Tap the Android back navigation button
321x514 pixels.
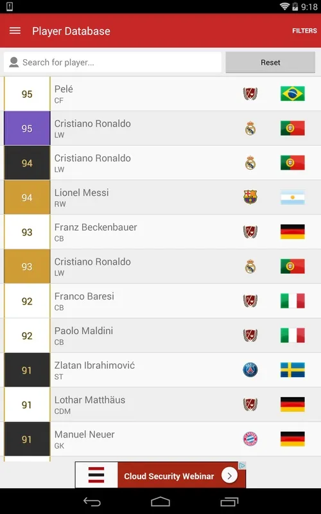click(92, 502)
